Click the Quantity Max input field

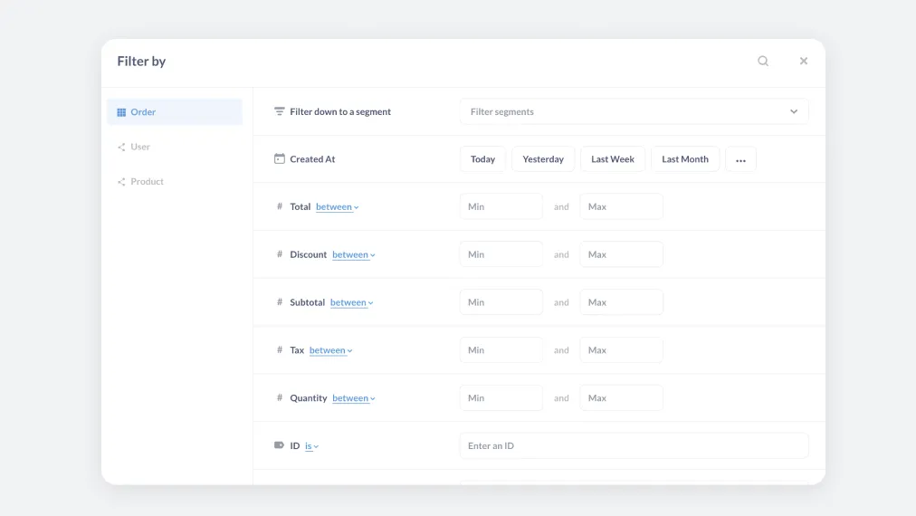click(x=621, y=398)
